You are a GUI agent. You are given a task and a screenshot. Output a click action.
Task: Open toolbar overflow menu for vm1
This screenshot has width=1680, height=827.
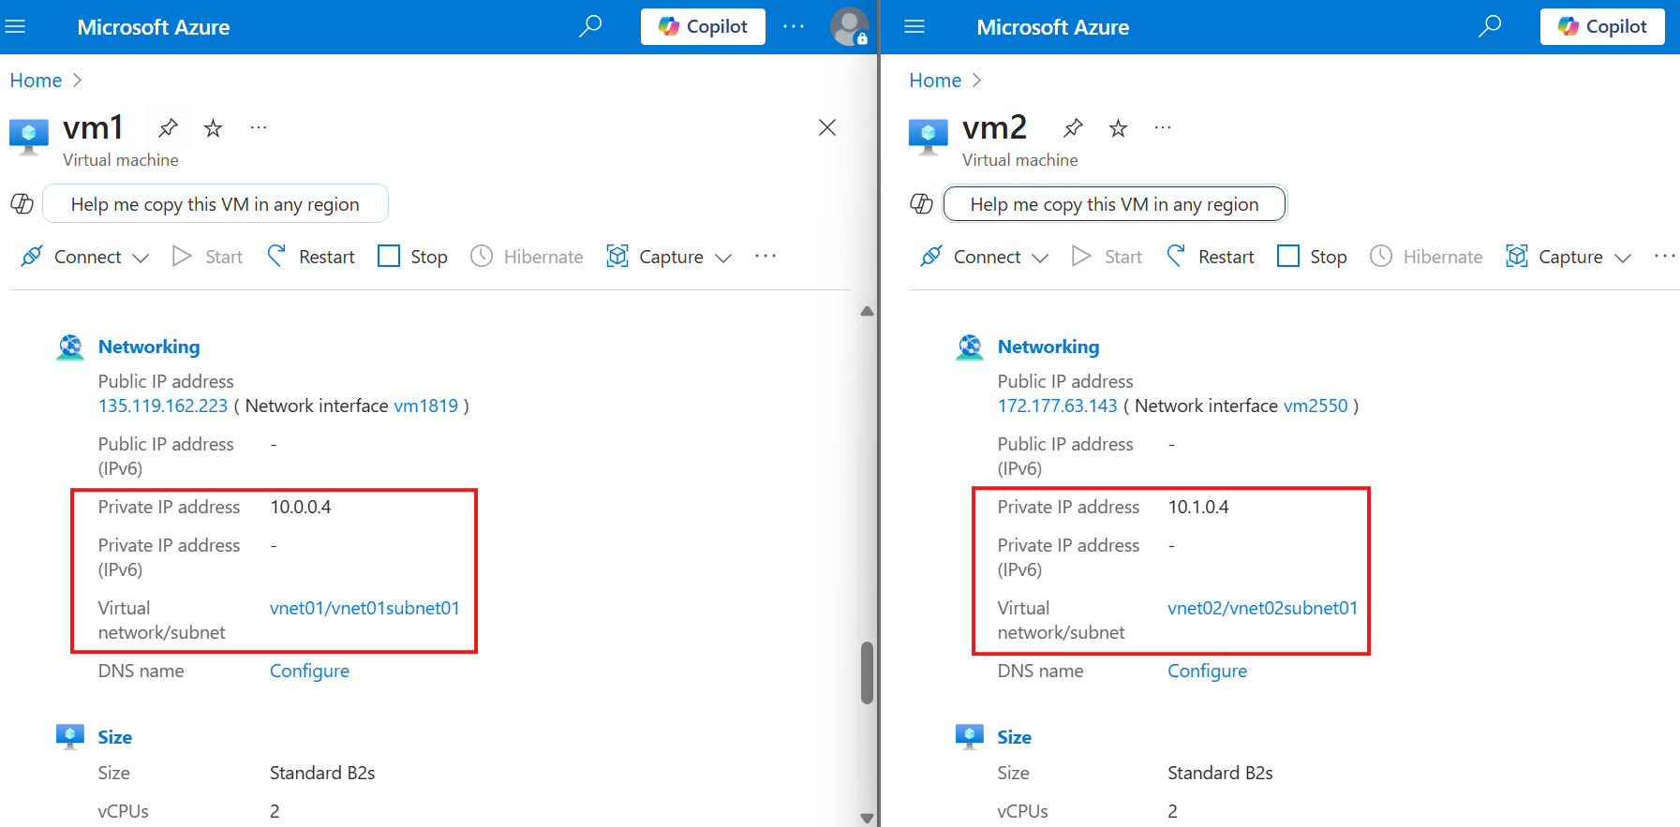(766, 256)
